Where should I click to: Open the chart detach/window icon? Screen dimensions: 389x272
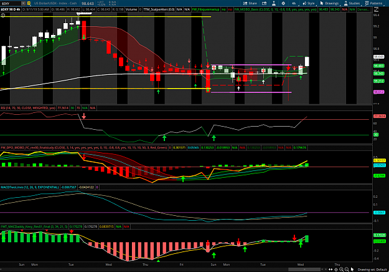(265, 3)
